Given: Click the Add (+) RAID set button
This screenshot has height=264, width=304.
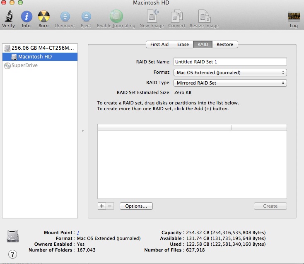Looking at the screenshot, I should (102, 206).
